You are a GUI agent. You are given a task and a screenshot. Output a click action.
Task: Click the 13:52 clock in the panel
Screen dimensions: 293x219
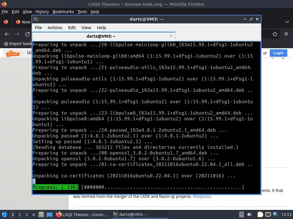(286, 214)
